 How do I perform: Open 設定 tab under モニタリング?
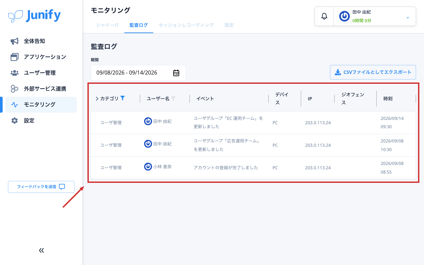(229, 25)
